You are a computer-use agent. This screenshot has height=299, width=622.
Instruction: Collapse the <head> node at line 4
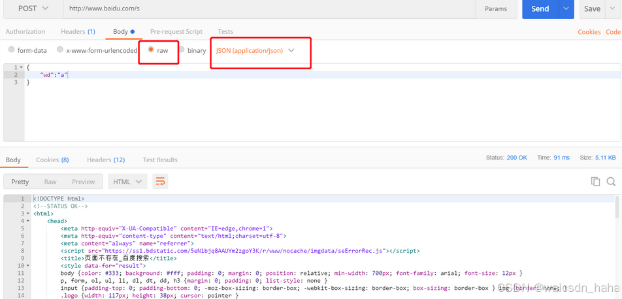click(x=27, y=221)
